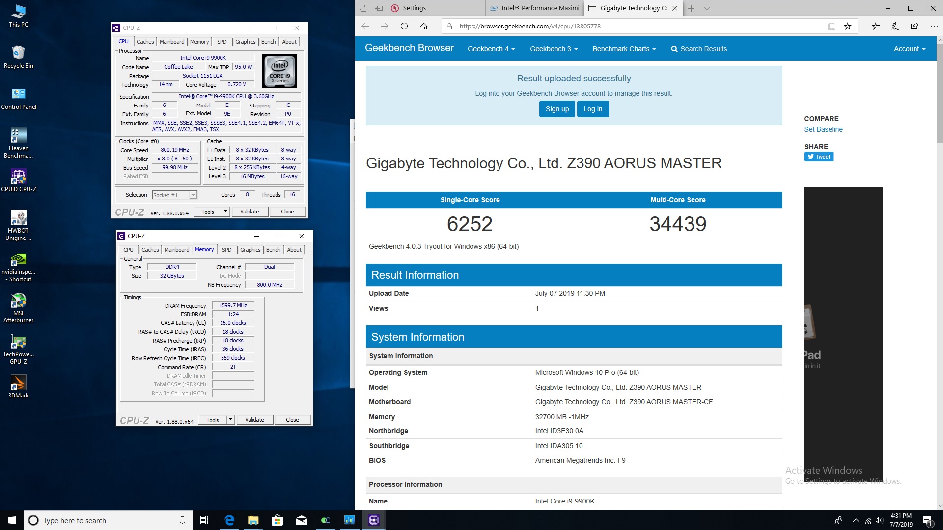The width and height of the screenshot is (943, 530).
Task: Switch to SPD tab in lower CPU-Z
Action: [226, 250]
